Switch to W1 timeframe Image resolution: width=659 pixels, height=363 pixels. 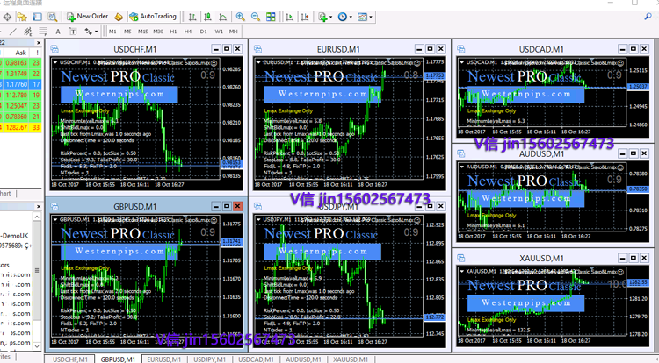pos(219,32)
